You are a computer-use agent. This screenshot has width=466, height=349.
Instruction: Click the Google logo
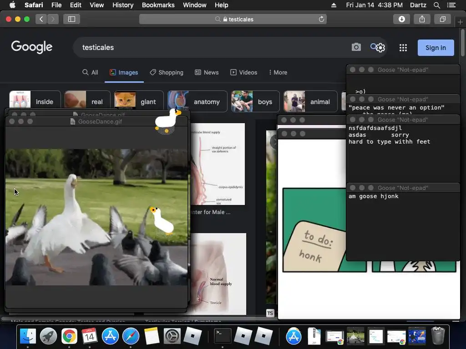click(x=32, y=47)
